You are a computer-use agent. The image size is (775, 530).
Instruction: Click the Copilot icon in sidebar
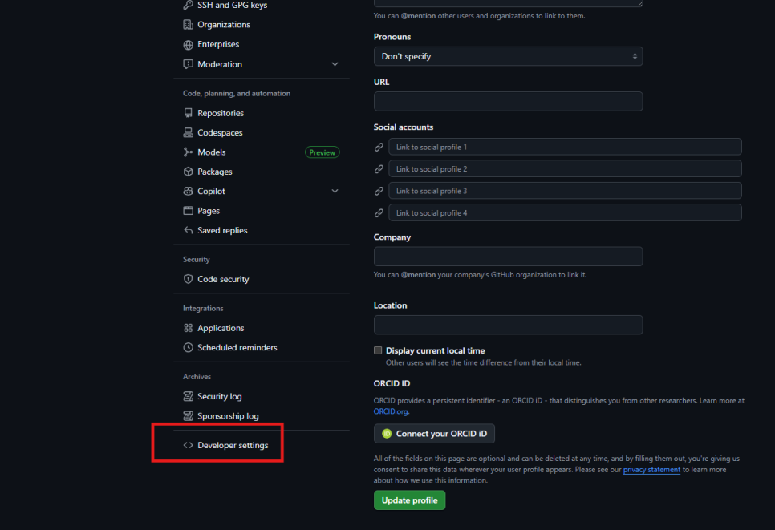[188, 191]
